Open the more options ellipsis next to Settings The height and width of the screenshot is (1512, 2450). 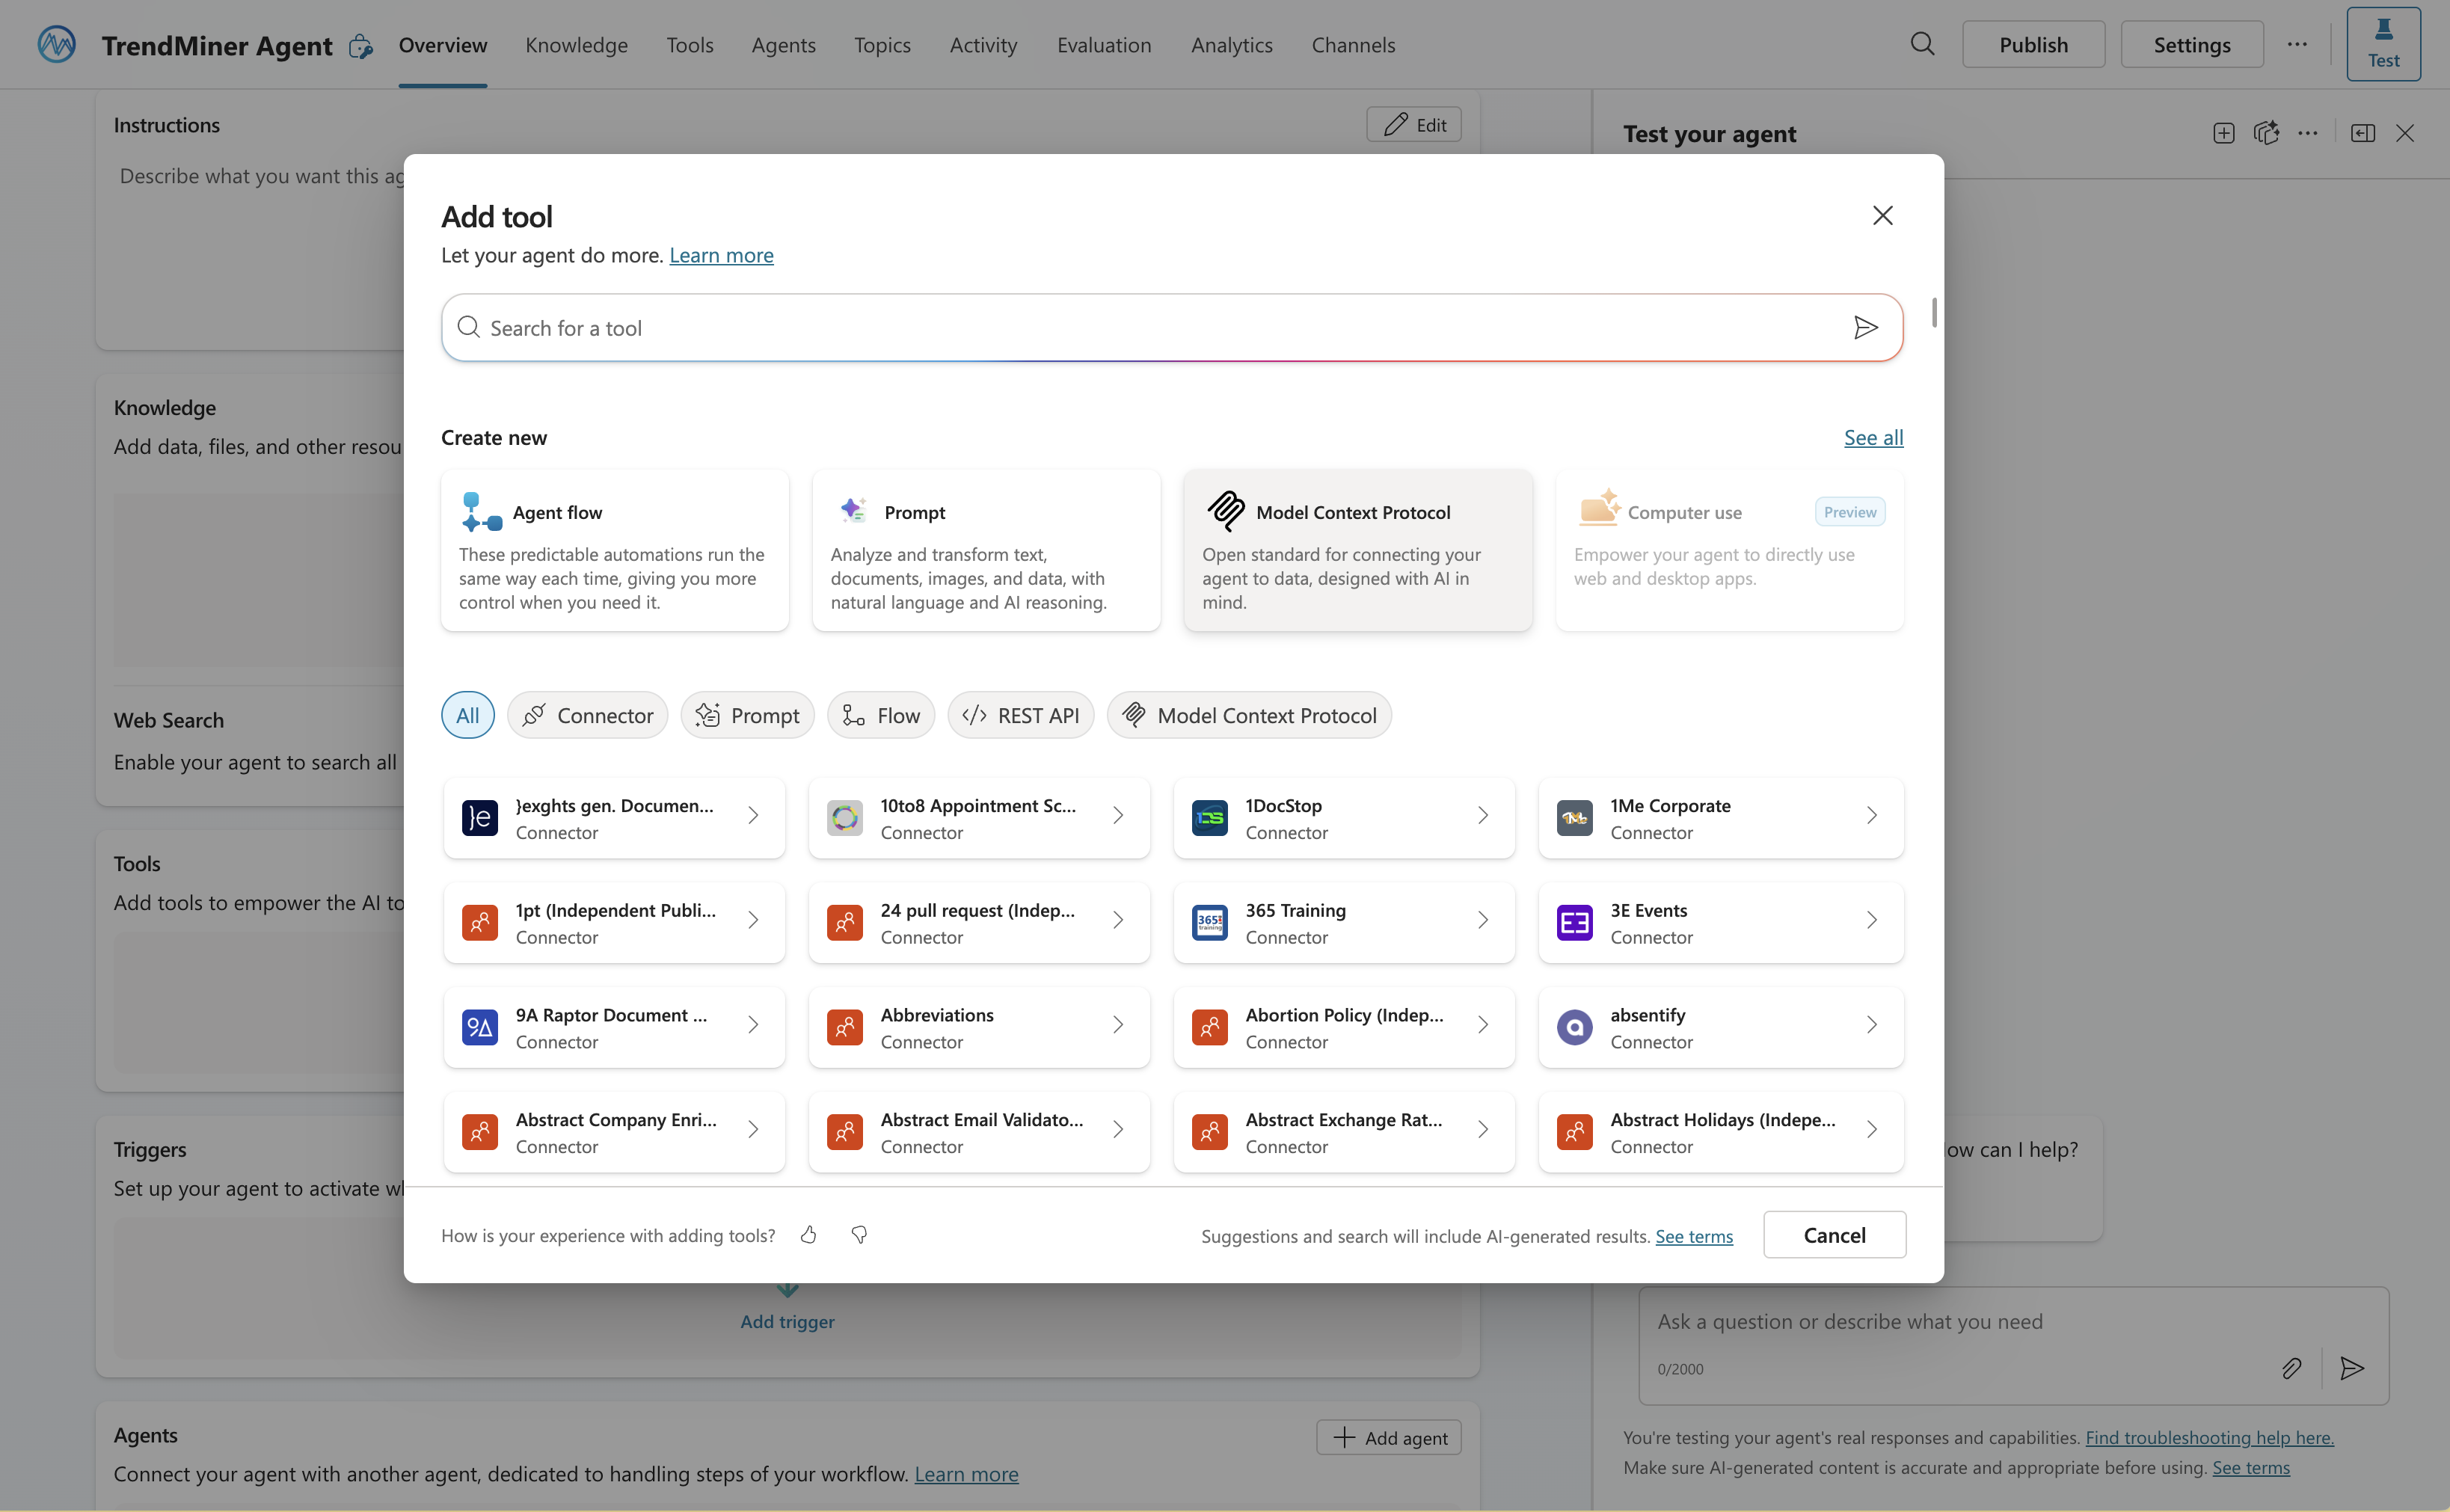tap(2297, 45)
